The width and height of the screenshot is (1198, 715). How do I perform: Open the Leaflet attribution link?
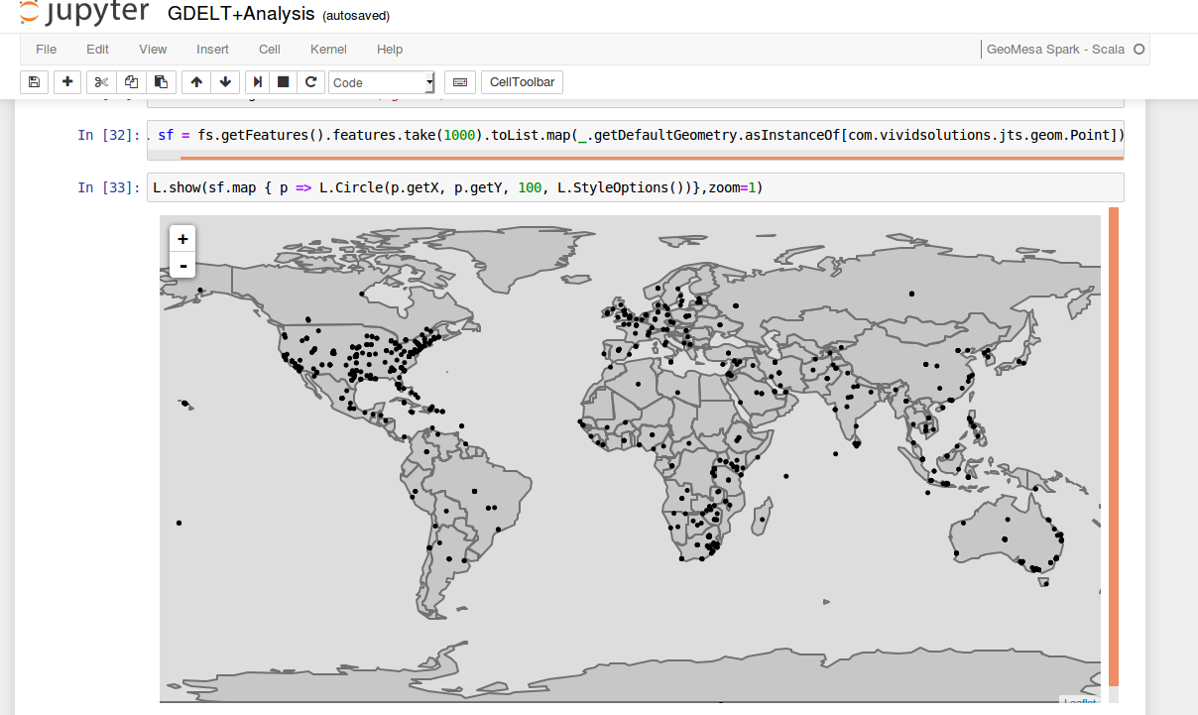[x=1082, y=701]
